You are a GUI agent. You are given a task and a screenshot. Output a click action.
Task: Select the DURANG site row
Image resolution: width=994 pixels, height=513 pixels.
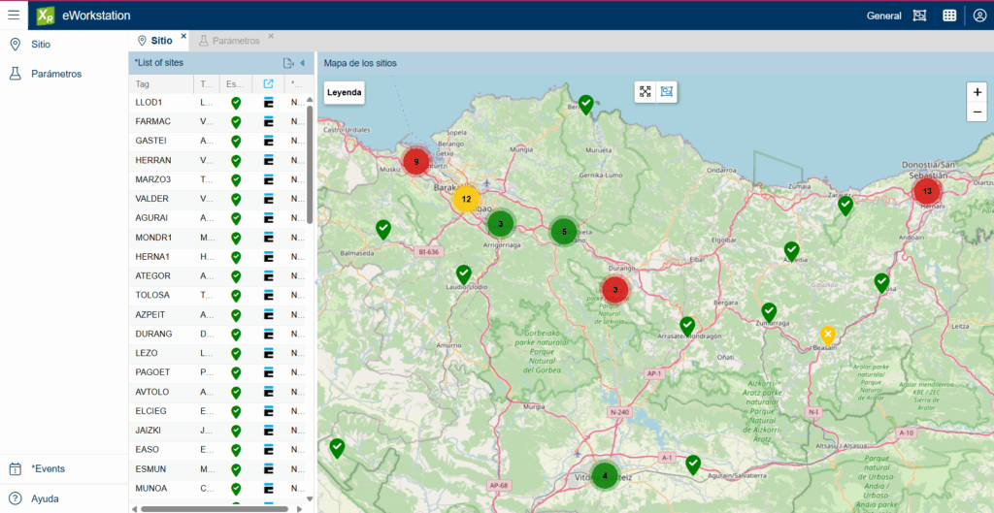pyautogui.click(x=216, y=334)
